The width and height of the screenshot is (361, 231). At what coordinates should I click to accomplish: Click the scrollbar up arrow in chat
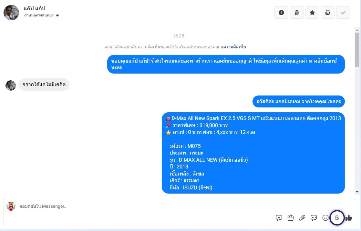coord(357,30)
